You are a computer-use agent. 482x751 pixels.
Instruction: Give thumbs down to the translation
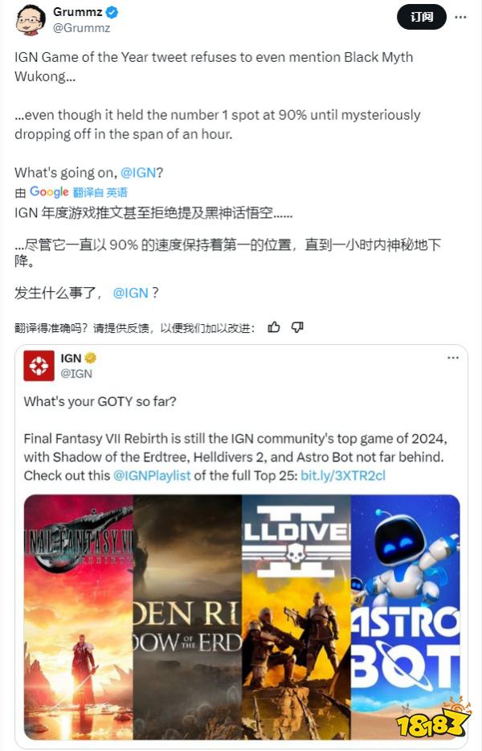[297, 327]
